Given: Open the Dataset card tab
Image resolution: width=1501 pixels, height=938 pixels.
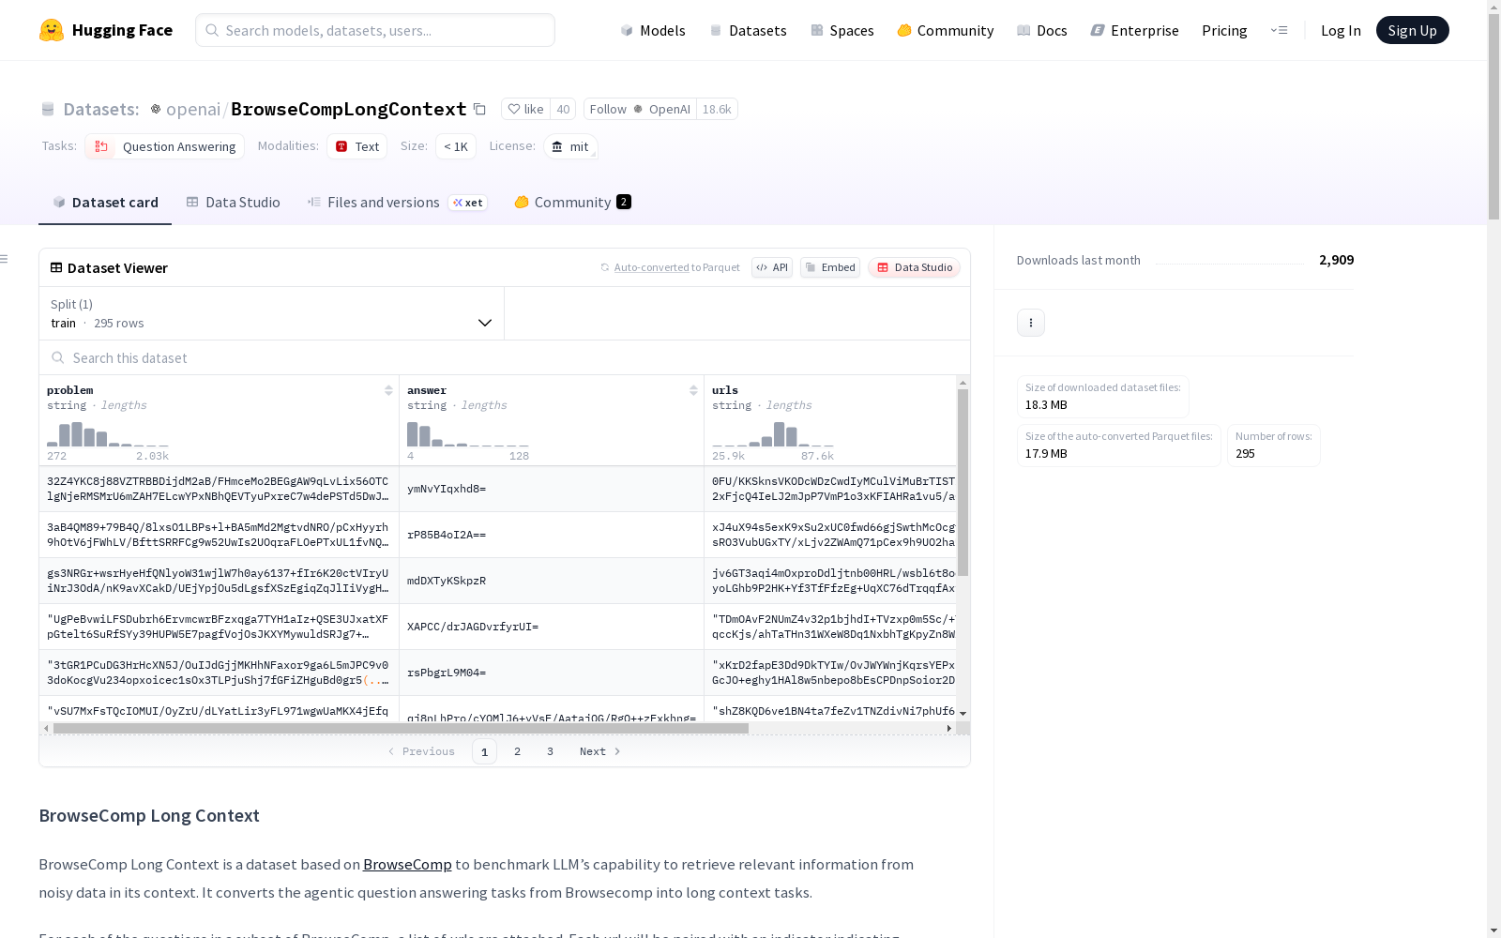Looking at the screenshot, I should [x=105, y=202].
